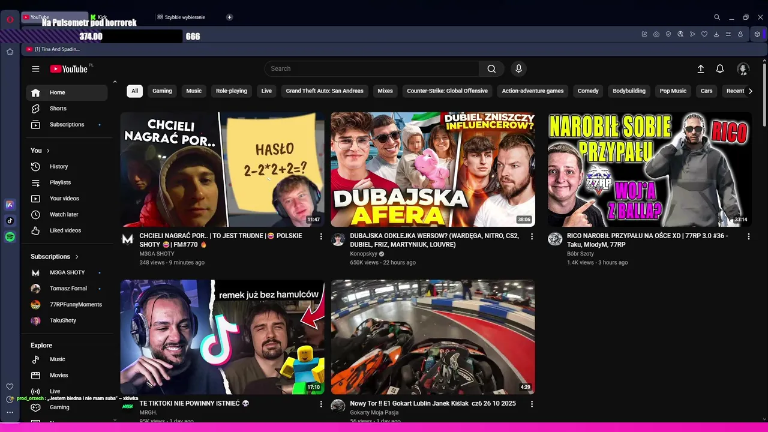Open the DUBAJSKA AFERA video thumbnail
Viewport: 768px width, 432px height.
click(433, 169)
